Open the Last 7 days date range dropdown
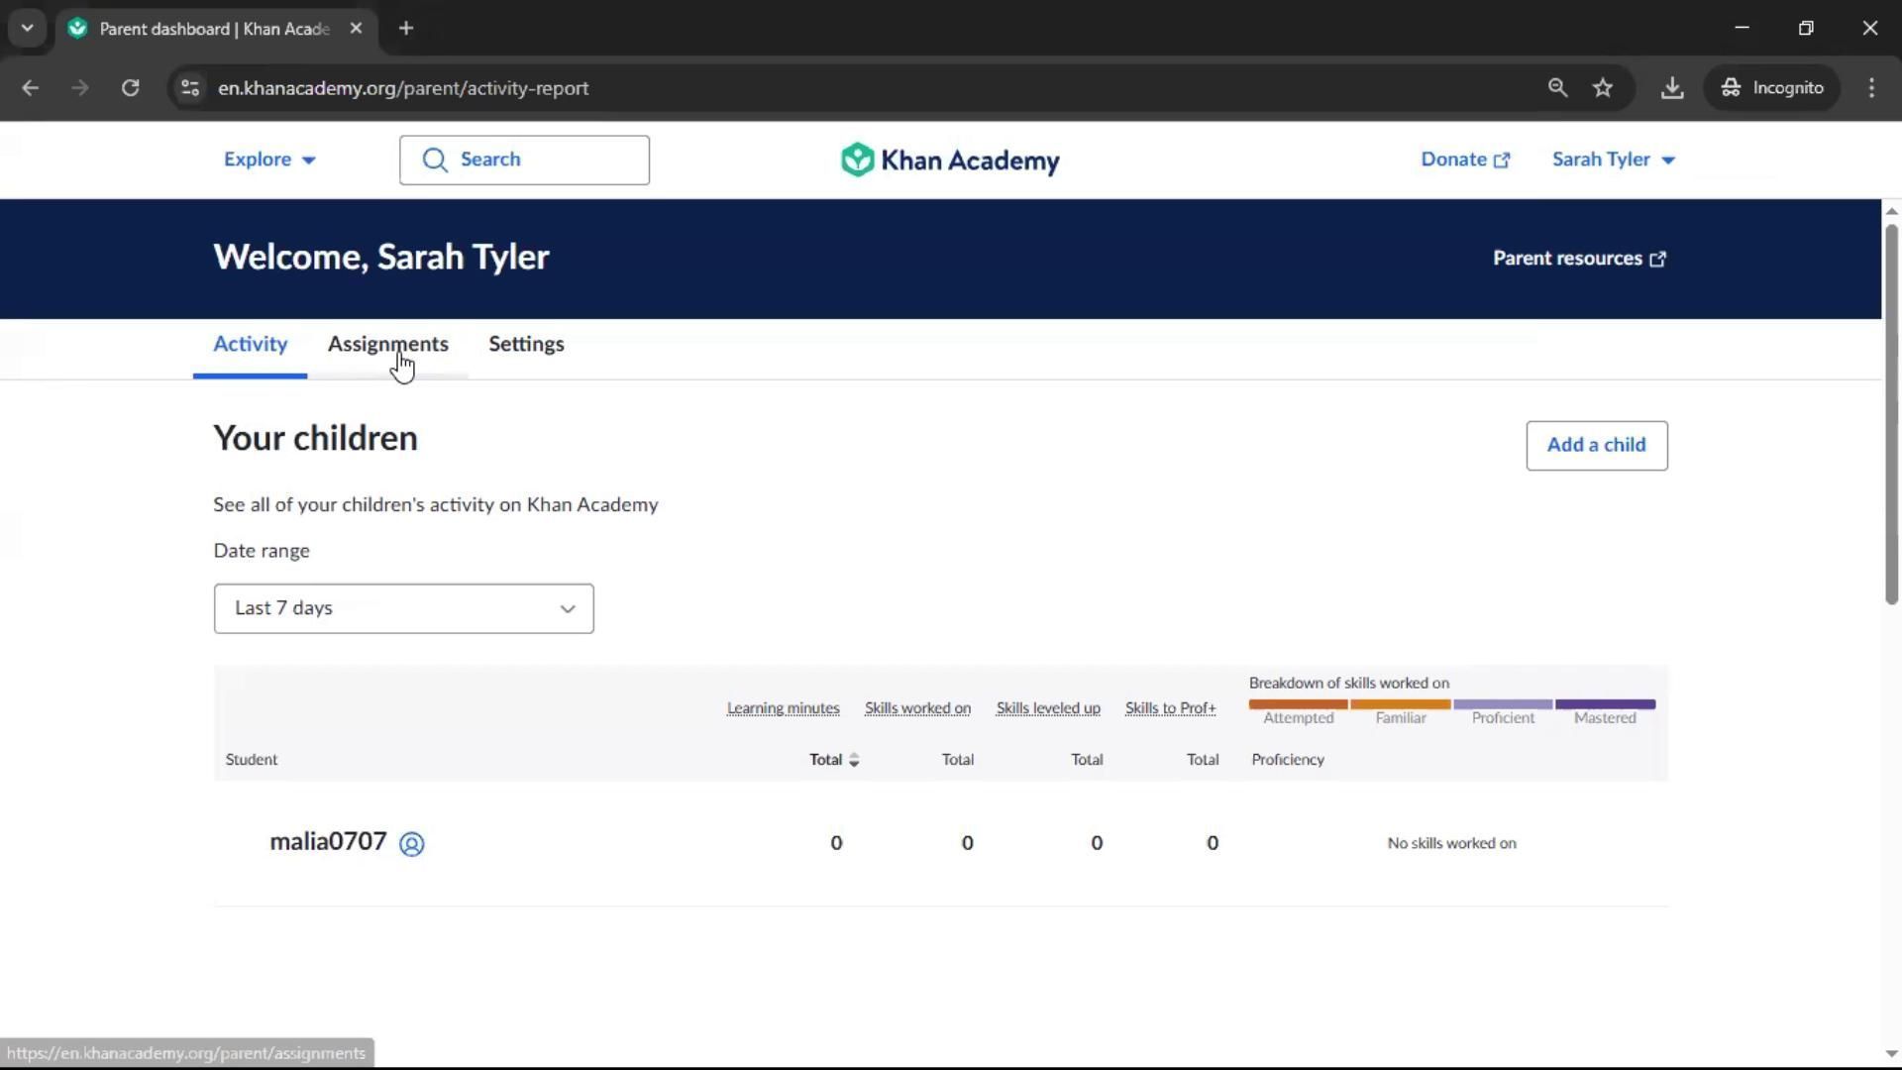This screenshot has height=1070, width=1902. tap(403, 608)
